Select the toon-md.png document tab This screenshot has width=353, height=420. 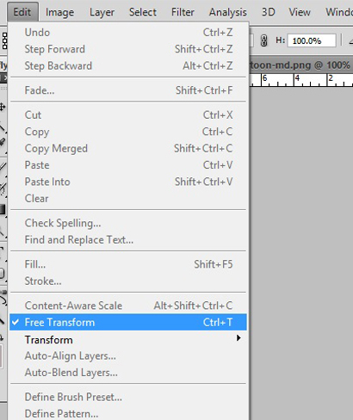pyautogui.click(x=301, y=65)
